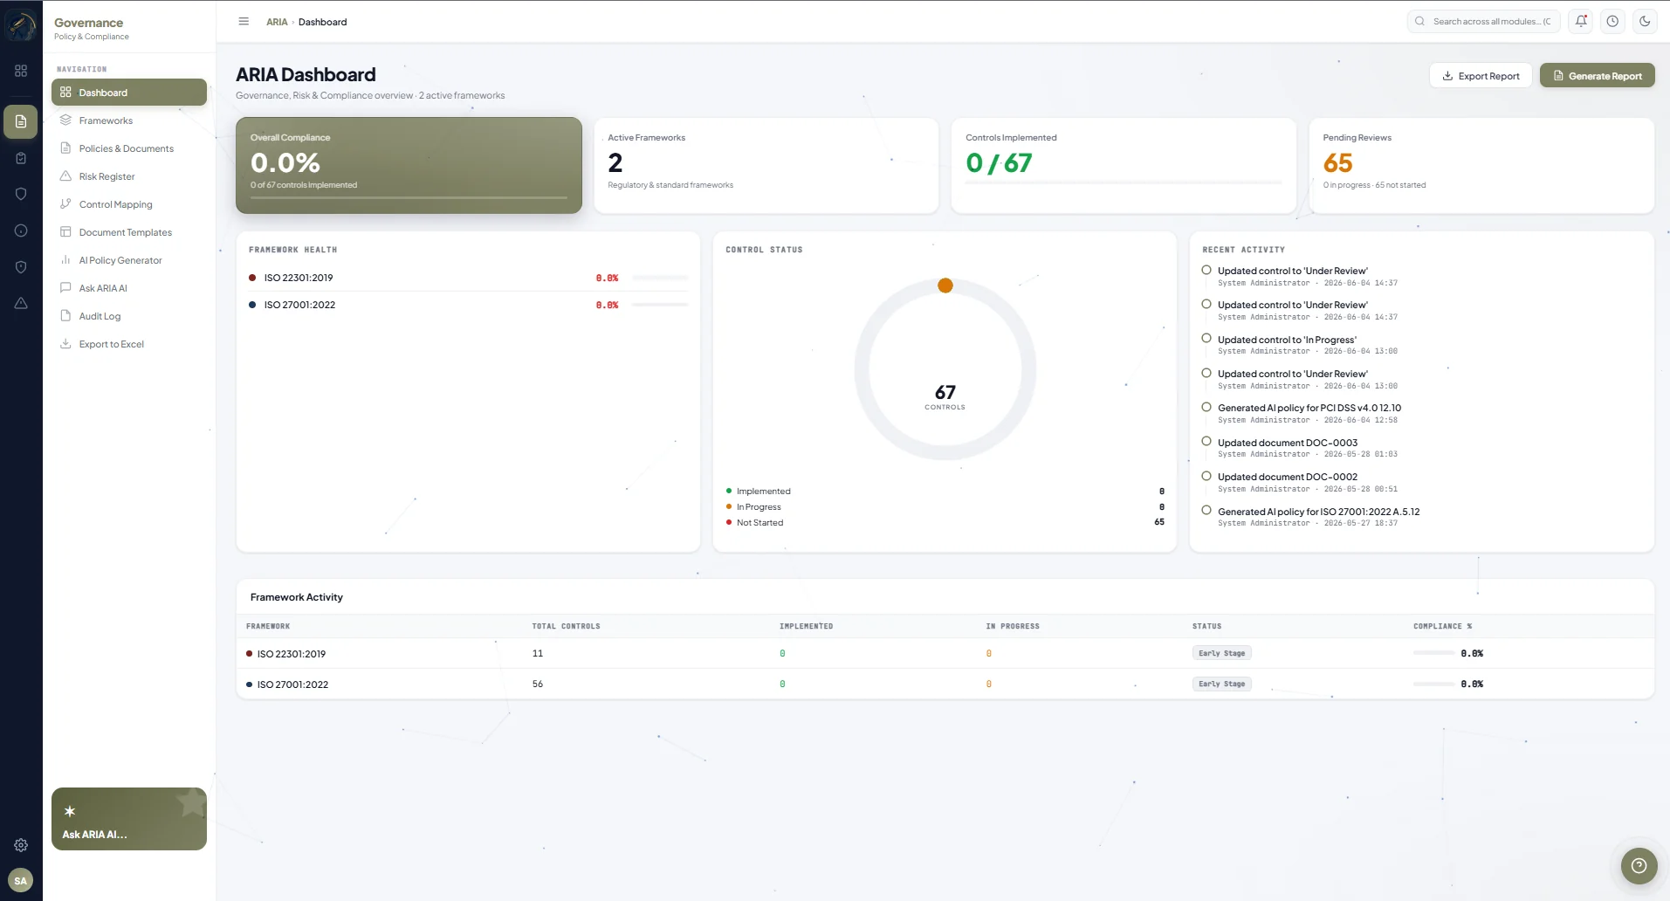Image resolution: width=1670 pixels, height=901 pixels.
Task: Click Early Stage badge for ISO 27001:2022
Action: coord(1221,684)
